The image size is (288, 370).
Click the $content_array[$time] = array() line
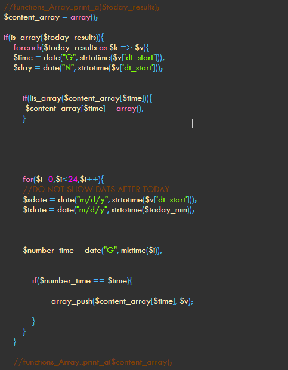pyautogui.click(x=85, y=109)
